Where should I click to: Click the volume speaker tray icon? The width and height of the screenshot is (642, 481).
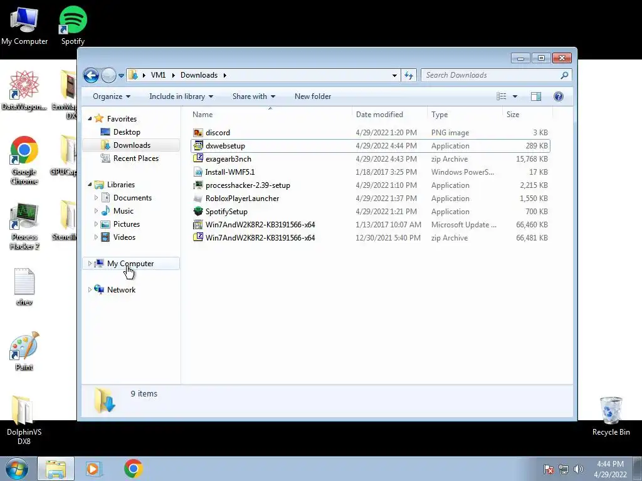pyautogui.click(x=579, y=469)
